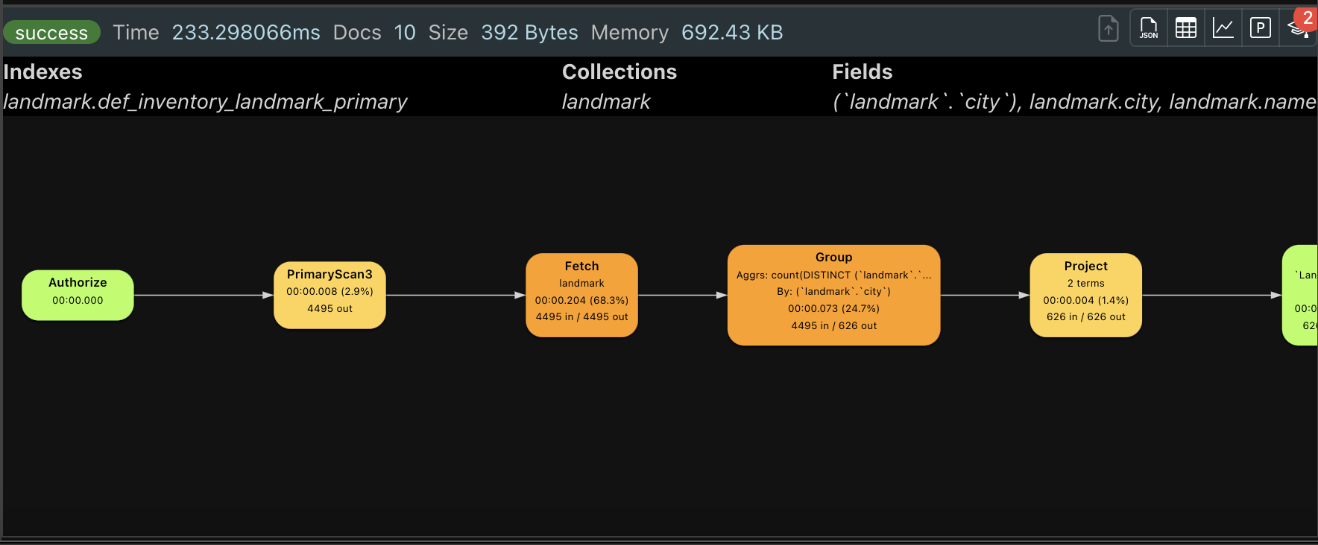
Task: Select the PrimaryScan3 plan node
Action: click(329, 295)
